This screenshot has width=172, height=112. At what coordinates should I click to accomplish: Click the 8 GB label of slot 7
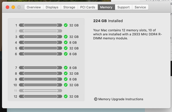[73, 68]
